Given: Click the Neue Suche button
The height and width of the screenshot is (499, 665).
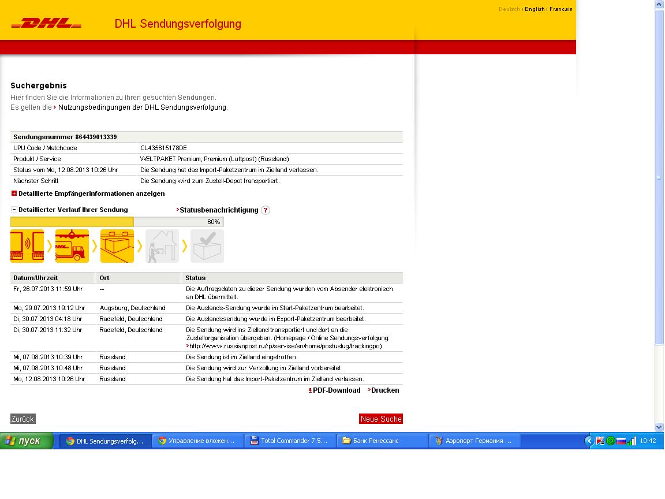Looking at the screenshot, I should click(x=381, y=419).
